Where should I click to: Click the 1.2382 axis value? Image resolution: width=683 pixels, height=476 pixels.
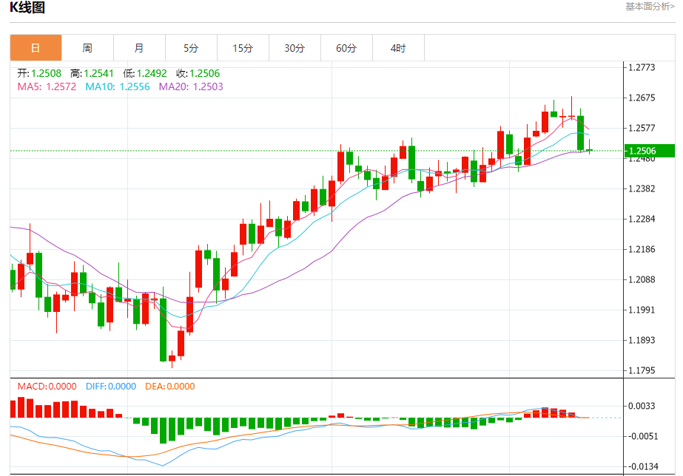(x=641, y=188)
